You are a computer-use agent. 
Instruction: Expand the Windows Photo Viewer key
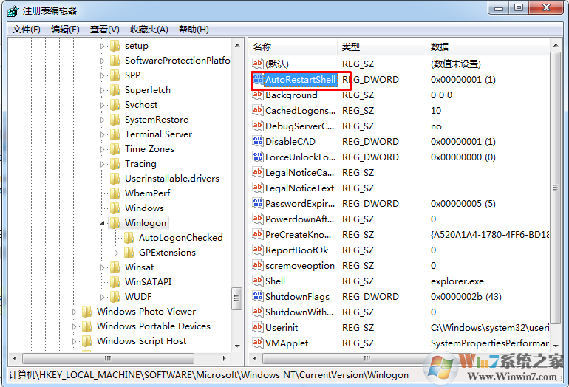[74, 312]
